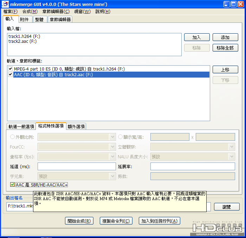Click the 下移 button
This screenshot has width=246, height=238.
225,80
